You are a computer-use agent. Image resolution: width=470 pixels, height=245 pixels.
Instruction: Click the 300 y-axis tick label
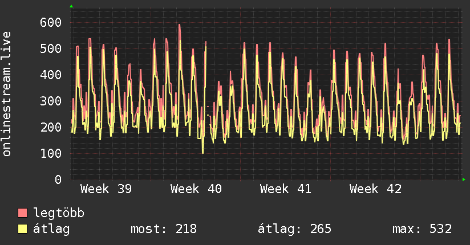51,101
